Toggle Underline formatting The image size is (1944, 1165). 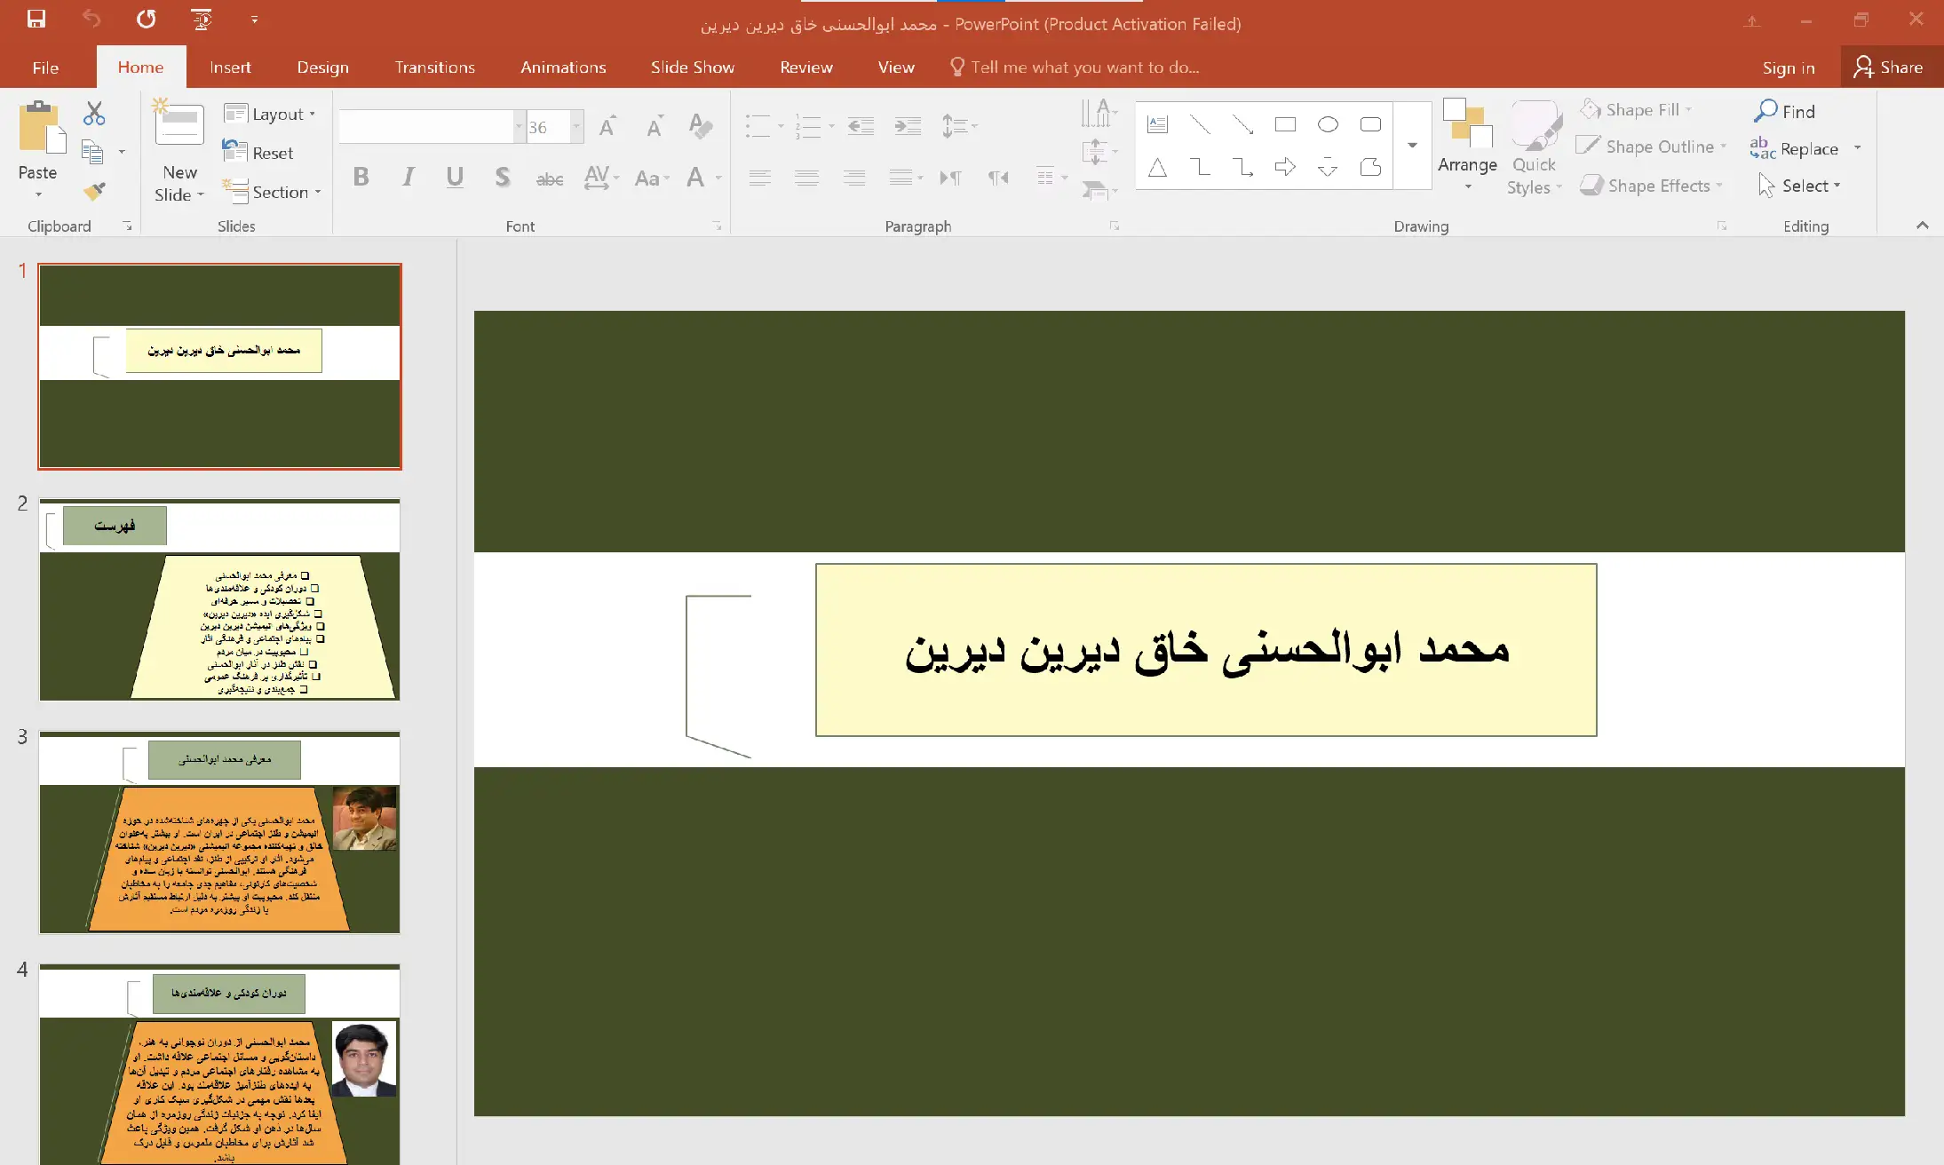pyautogui.click(x=455, y=177)
